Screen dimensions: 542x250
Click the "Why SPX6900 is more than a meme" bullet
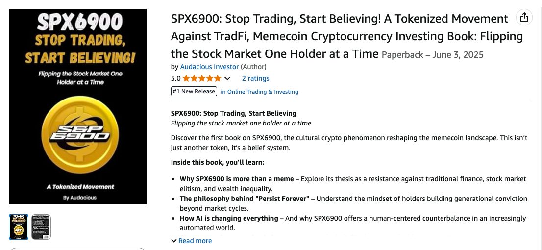coord(237,179)
